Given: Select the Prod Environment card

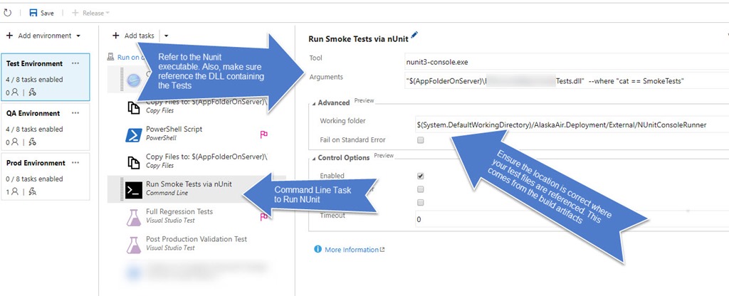Looking at the screenshot, I should click(46, 175).
